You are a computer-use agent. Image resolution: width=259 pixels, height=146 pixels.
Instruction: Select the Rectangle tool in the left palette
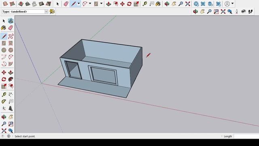pyautogui.click(x=4, y=43)
